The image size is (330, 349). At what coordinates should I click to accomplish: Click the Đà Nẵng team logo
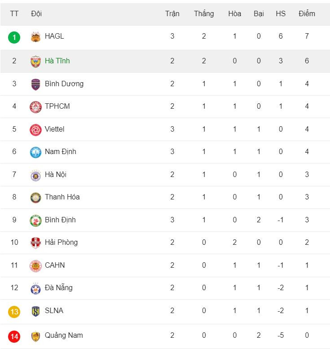point(35,288)
